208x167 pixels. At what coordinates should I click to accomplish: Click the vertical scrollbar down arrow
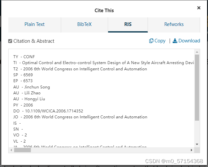click(x=197, y=144)
